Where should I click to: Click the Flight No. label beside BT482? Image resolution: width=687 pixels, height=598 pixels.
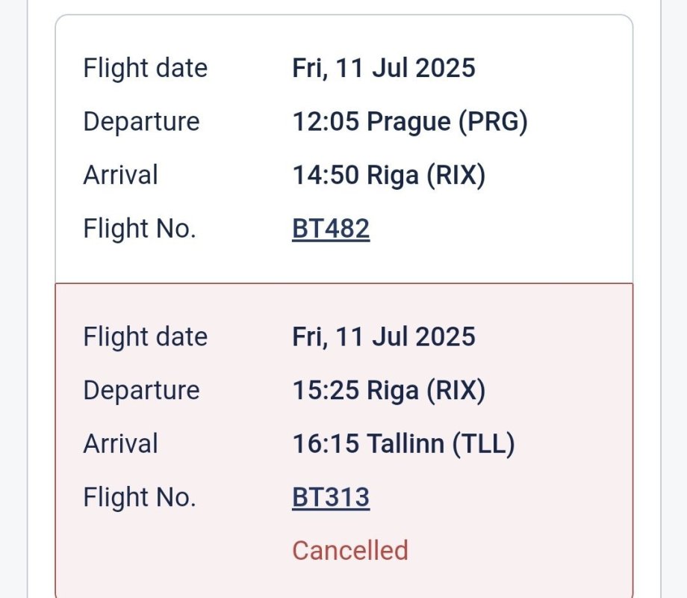[x=139, y=229]
